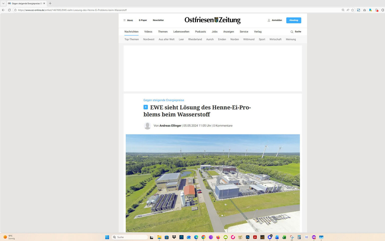Open the 0 Kommentare link
The image size is (385, 241).
[x=223, y=126]
